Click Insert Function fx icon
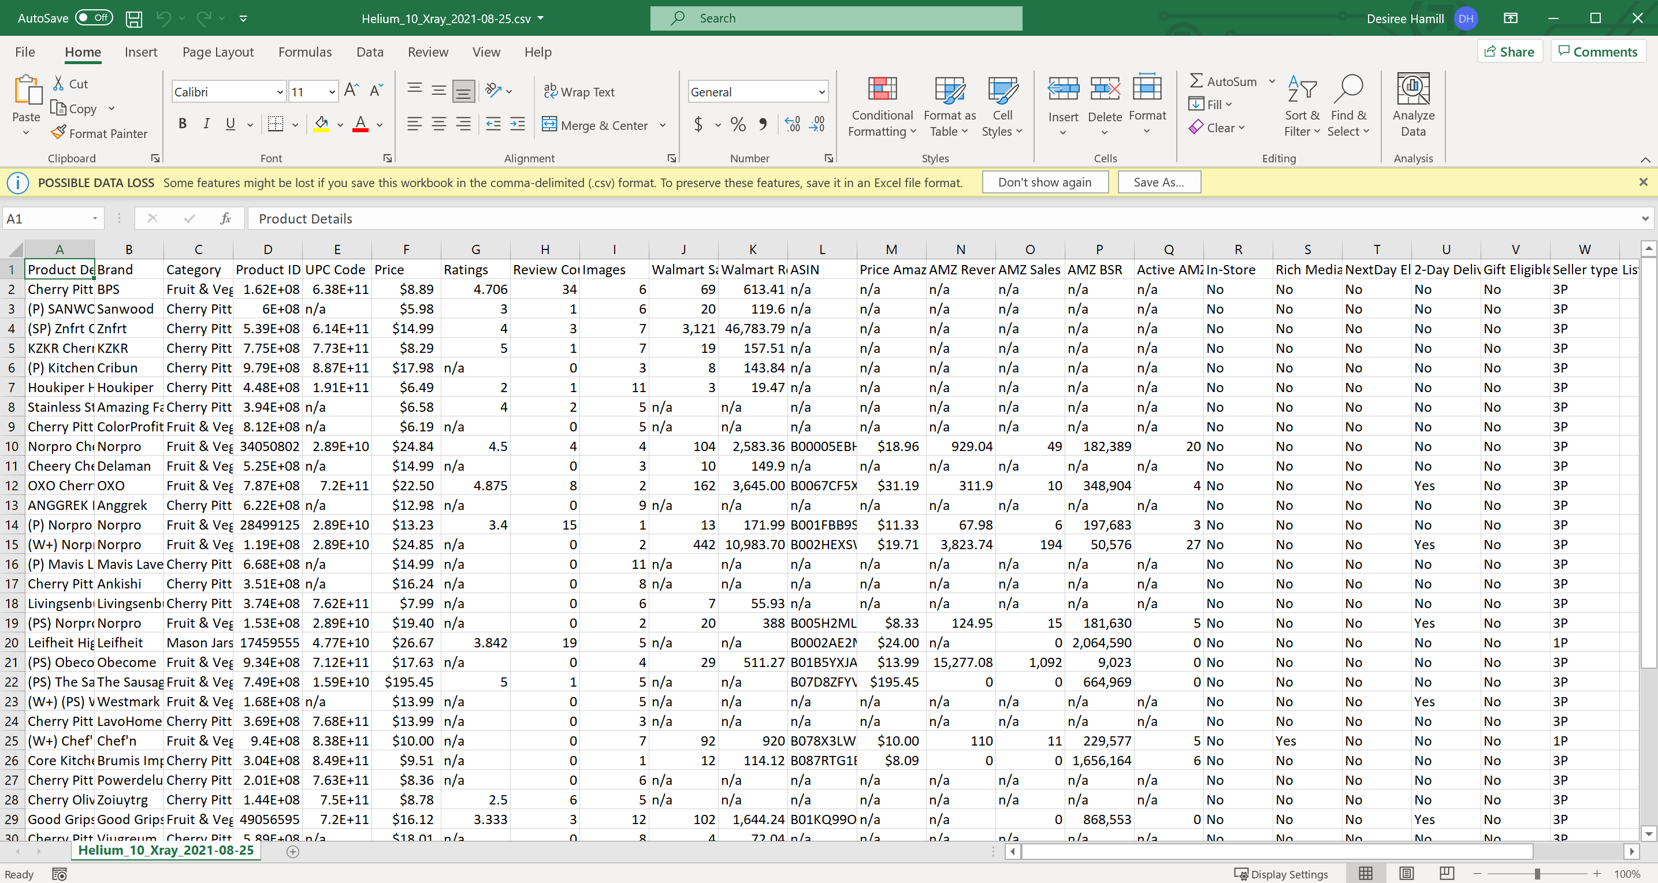This screenshot has width=1658, height=883. coord(225,219)
